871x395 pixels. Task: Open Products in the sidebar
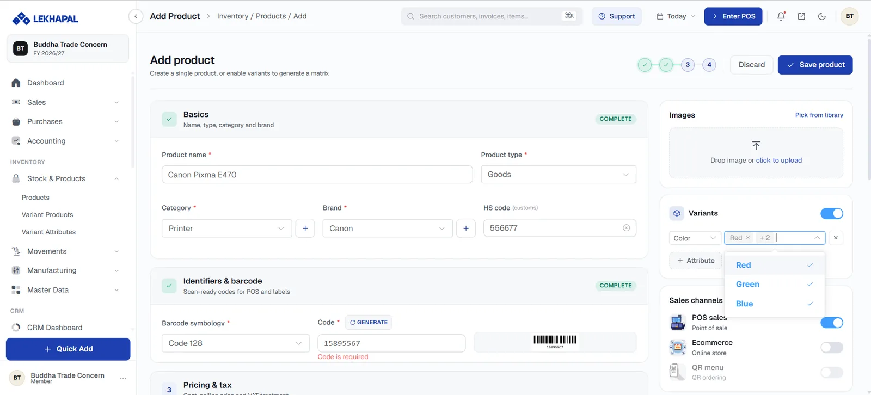pos(35,197)
